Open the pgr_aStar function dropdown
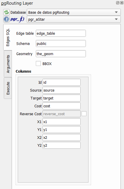 [x=74, y=19]
